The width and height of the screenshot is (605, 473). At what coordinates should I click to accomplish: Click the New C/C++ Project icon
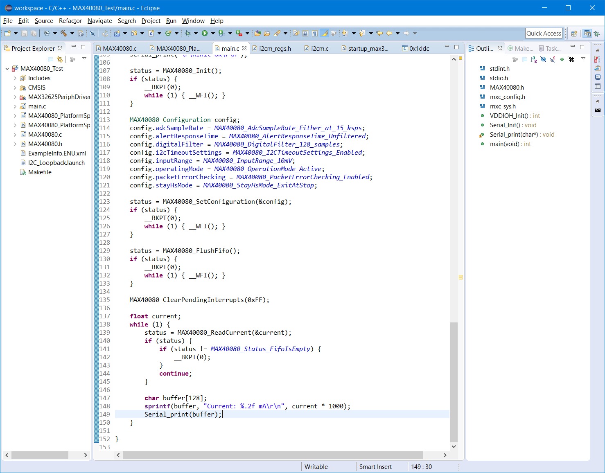coord(117,33)
